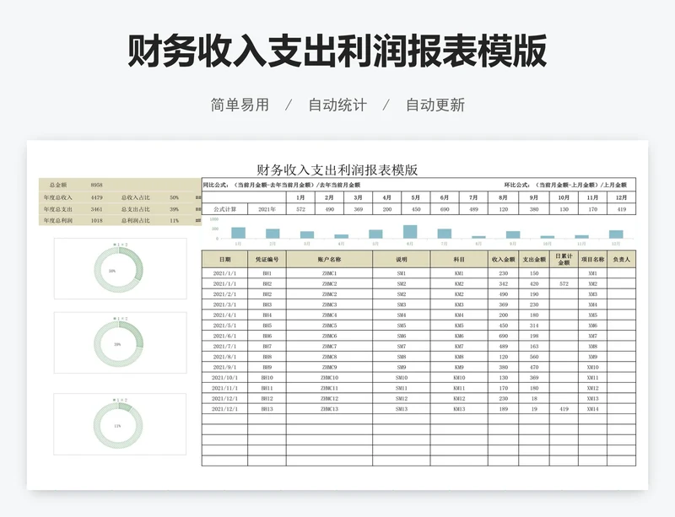Select the 公式计算 cell
Viewport: 675px width, 517px height.
tap(225, 209)
